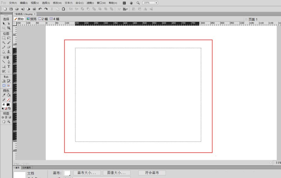This screenshot has width=281, height=178.
Task: Click the 符合画布 fit canvas button
Action: click(152, 173)
